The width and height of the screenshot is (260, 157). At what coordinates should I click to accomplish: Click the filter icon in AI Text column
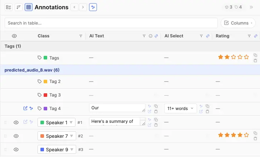tap(144, 36)
